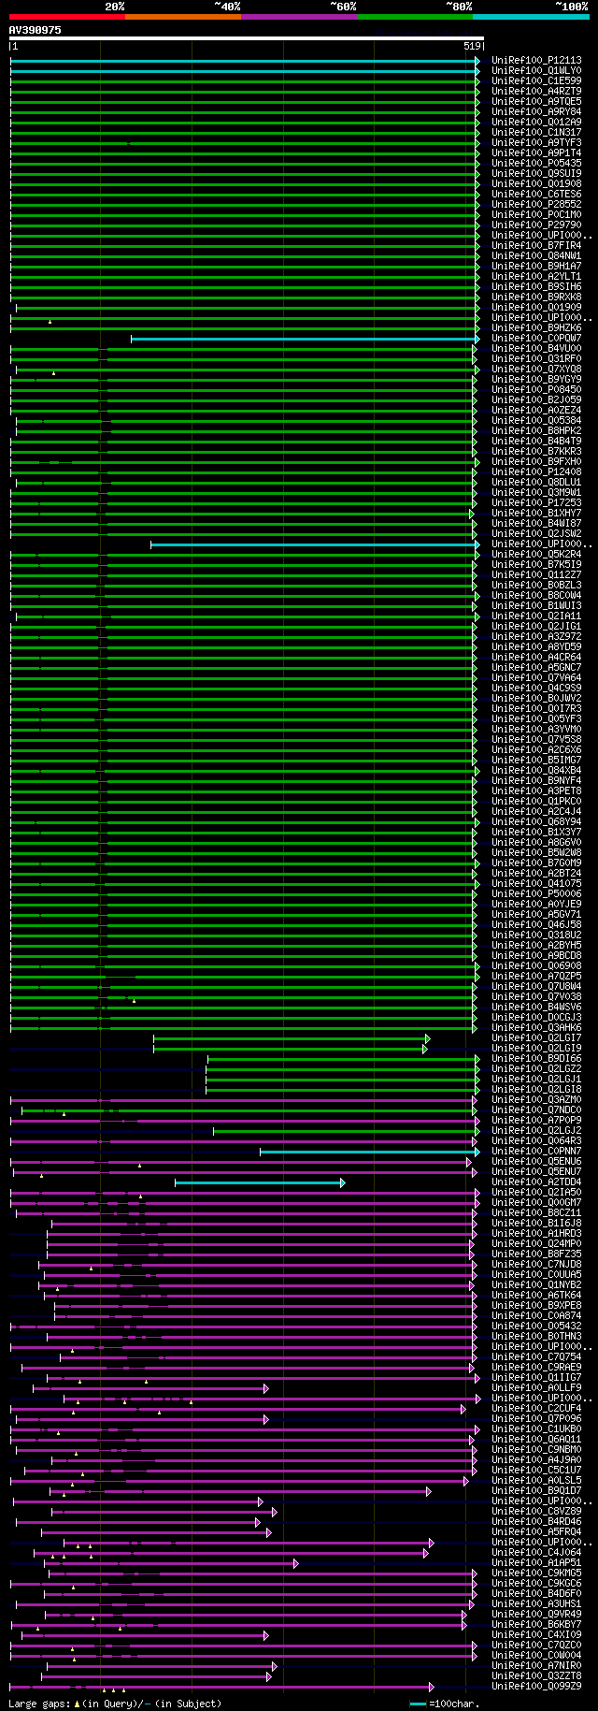
Task: Select hit label UniRef100_C1N317
Action: click(536, 133)
